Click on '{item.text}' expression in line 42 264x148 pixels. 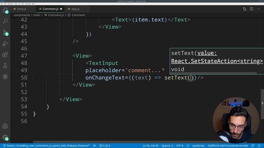(149, 20)
